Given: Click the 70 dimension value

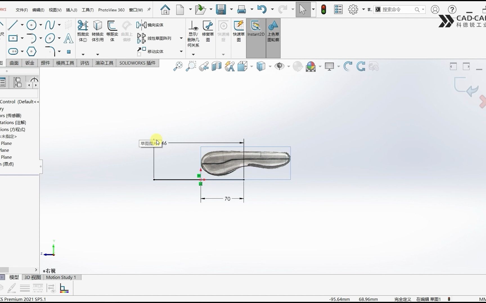Looking at the screenshot, I should (228, 199).
